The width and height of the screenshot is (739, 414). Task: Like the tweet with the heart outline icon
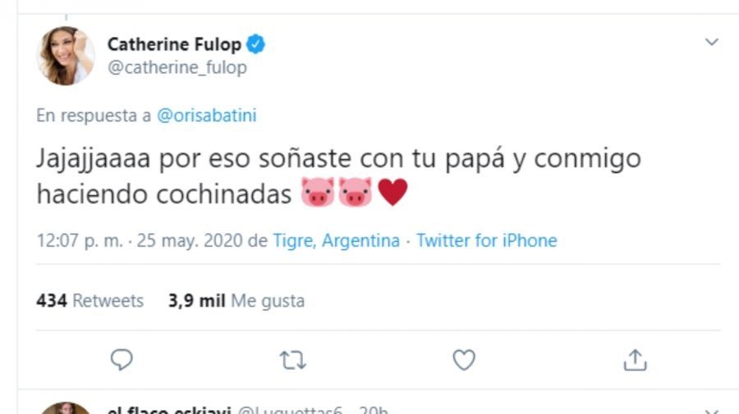coord(465,359)
